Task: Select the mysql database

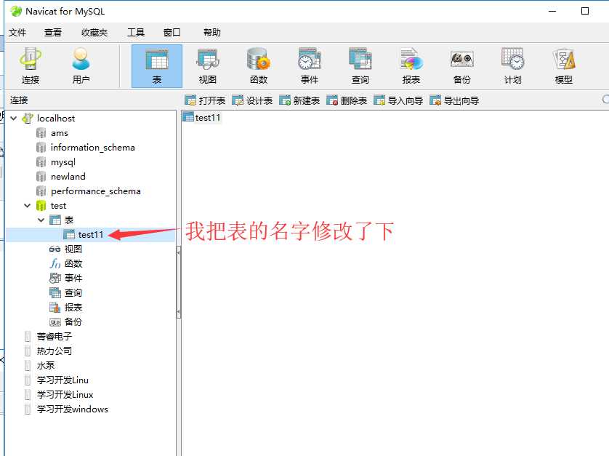Action: 63,162
